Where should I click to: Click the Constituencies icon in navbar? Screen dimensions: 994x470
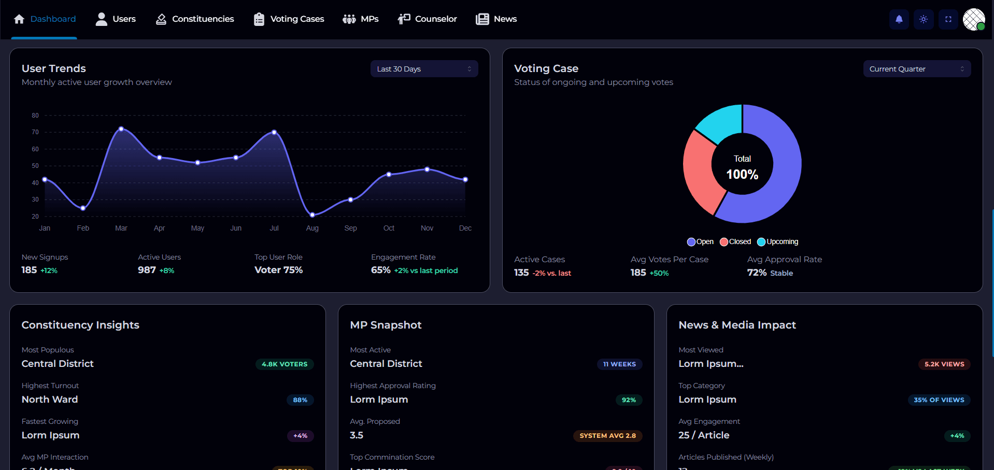click(161, 19)
